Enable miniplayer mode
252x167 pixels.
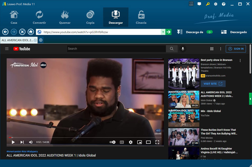pyautogui.click(x=139, y=142)
